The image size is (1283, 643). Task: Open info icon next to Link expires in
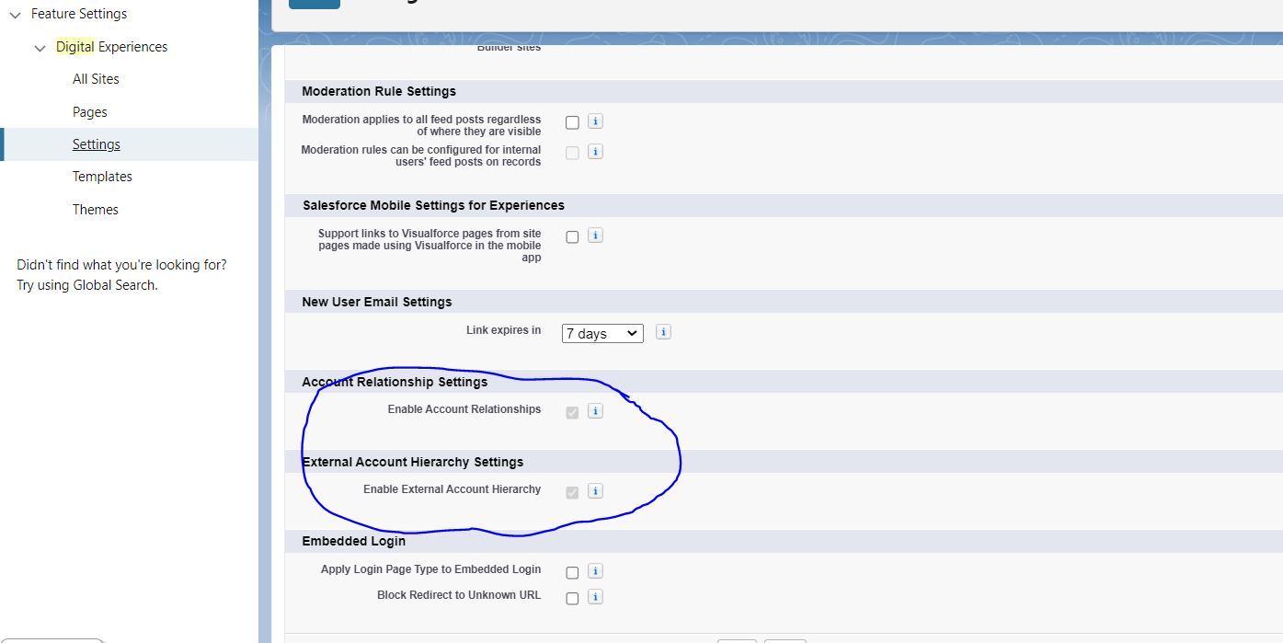point(663,332)
